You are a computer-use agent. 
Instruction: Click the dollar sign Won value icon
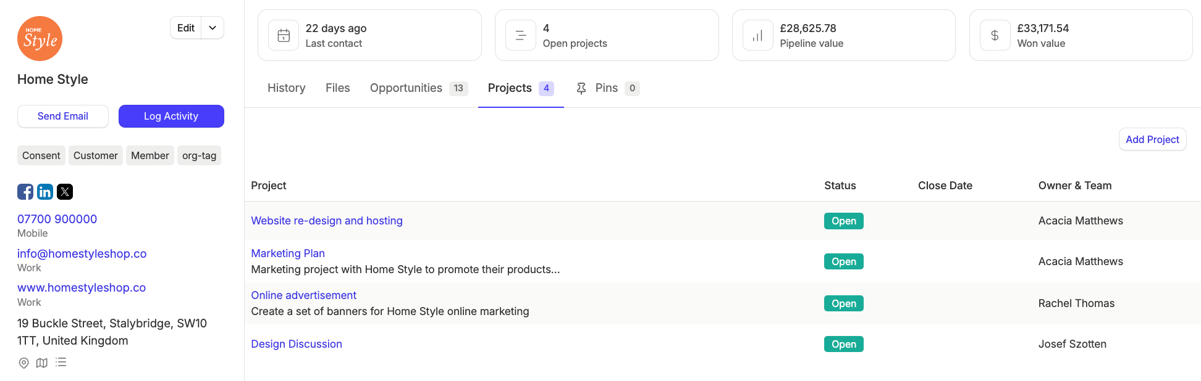(995, 35)
